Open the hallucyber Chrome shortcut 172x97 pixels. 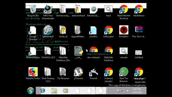pos(109,30)
